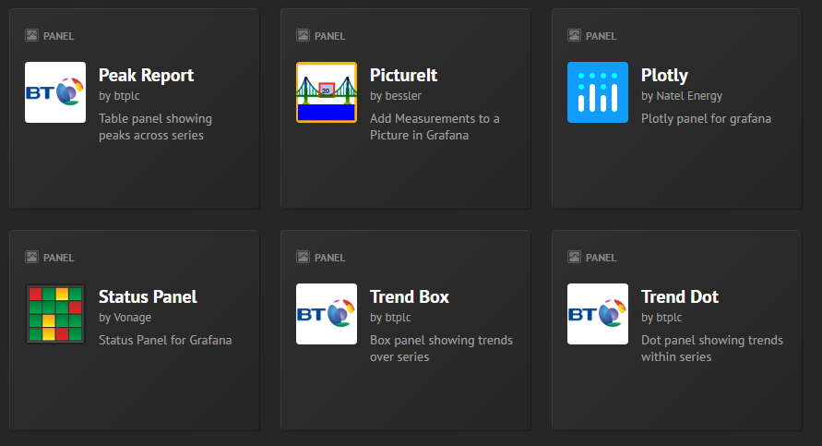Open the Peak Report plugin title

click(147, 76)
